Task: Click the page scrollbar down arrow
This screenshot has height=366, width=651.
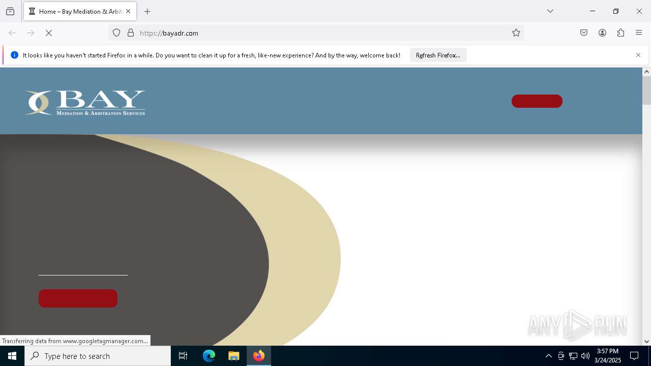Action: (646, 342)
